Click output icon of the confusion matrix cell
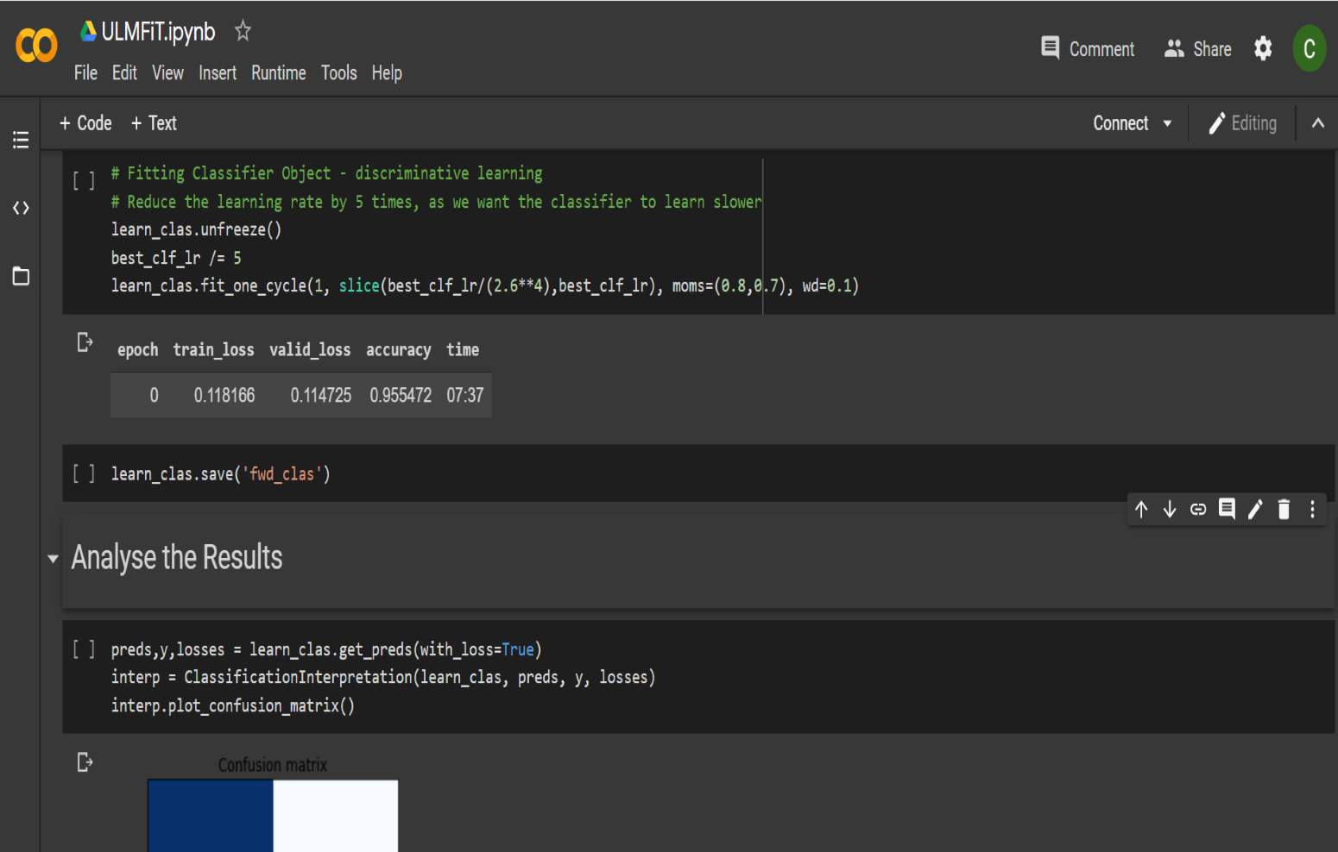 coord(85,762)
